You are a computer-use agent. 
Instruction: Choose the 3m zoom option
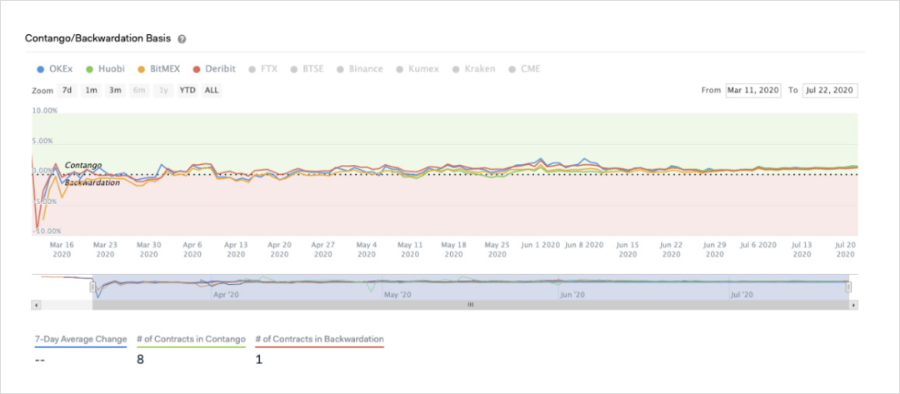tap(115, 90)
